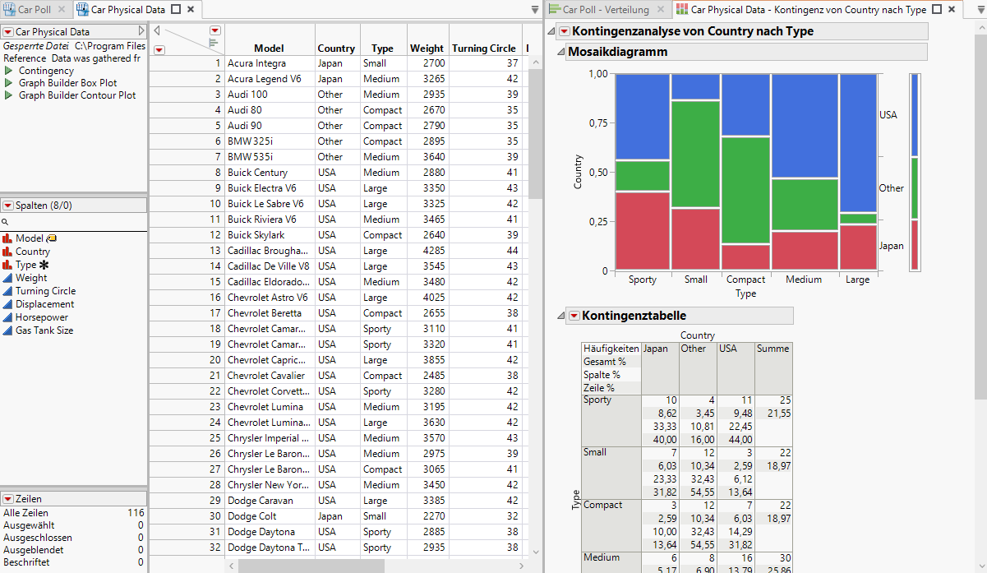Run the Contingency saved script
This screenshot has width=987, height=573.
coord(39,70)
